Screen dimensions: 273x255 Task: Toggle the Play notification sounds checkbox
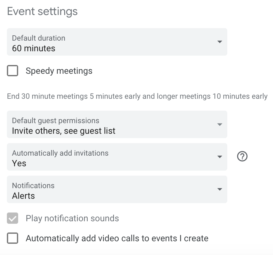13,218
